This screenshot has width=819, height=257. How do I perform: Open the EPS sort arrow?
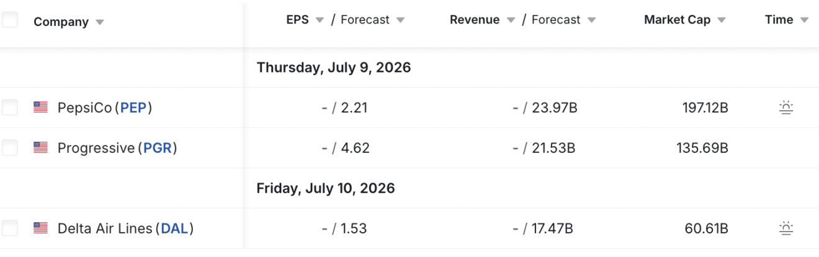click(320, 20)
